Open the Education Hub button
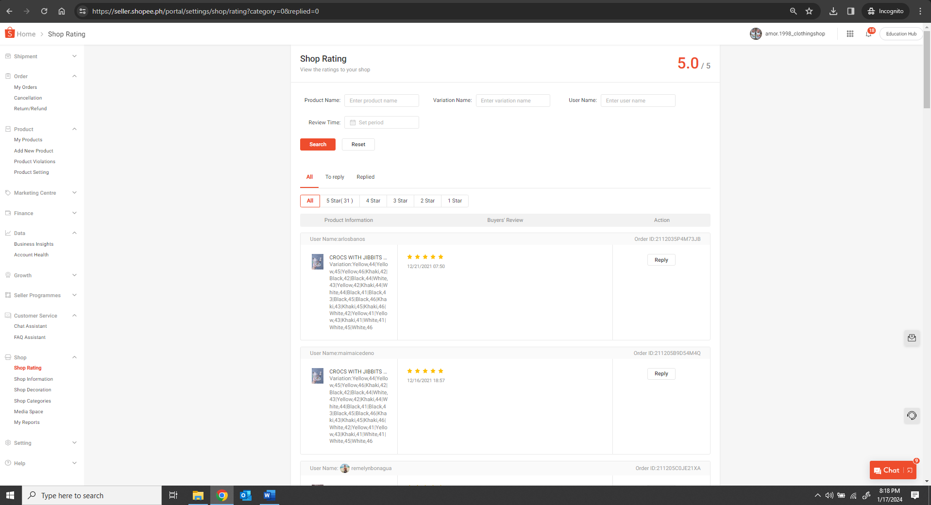The image size is (931, 505). tap(901, 34)
